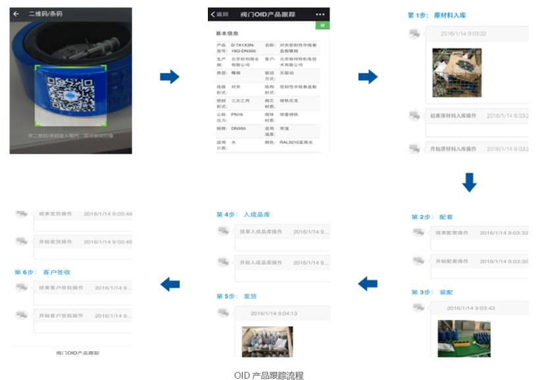This screenshot has width=548, height=380.
Task: Tap the chat icon beside 结束原材料入库操作
Action: [x=414, y=115]
